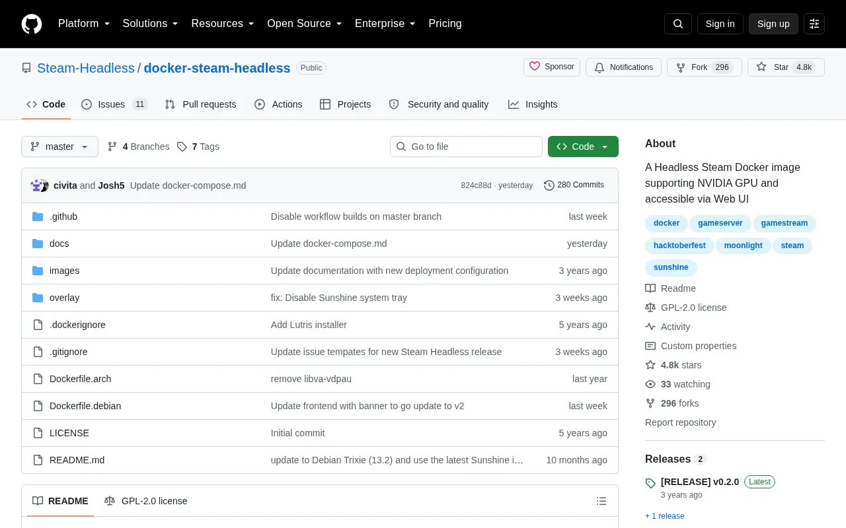Viewport: 846px width, 528px height.
Task: Click the README.md file icon
Action: coord(38,460)
